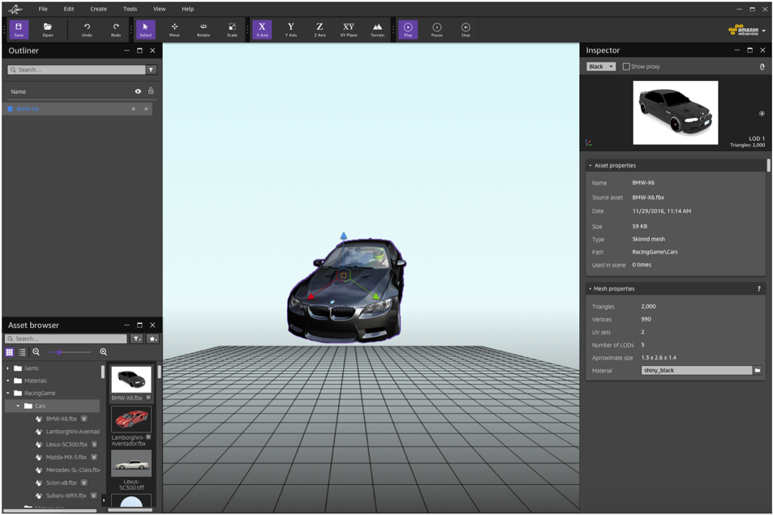Image resolution: width=773 pixels, height=515 pixels.
Task: Switch to the Move tool
Action: point(174,29)
